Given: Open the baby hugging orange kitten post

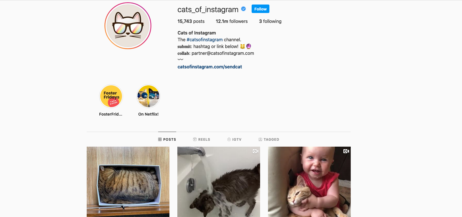Looking at the screenshot, I should (x=309, y=182).
